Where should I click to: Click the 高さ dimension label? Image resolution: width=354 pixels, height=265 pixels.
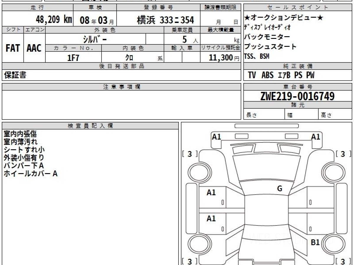[327, 115]
